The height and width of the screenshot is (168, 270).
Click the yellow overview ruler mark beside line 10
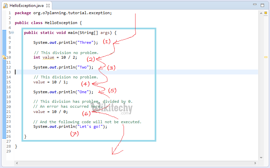click(265, 57)
